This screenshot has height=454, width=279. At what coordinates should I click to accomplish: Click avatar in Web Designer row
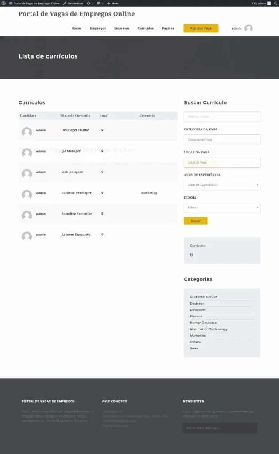(27, 173)
